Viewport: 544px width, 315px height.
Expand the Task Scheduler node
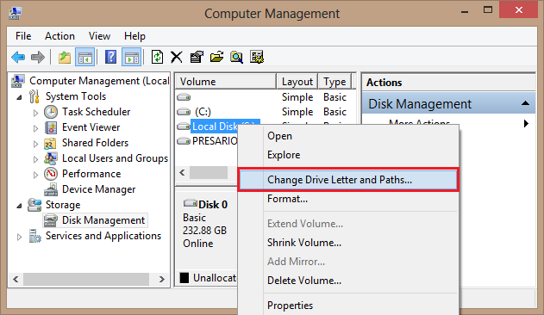point(35,113)
